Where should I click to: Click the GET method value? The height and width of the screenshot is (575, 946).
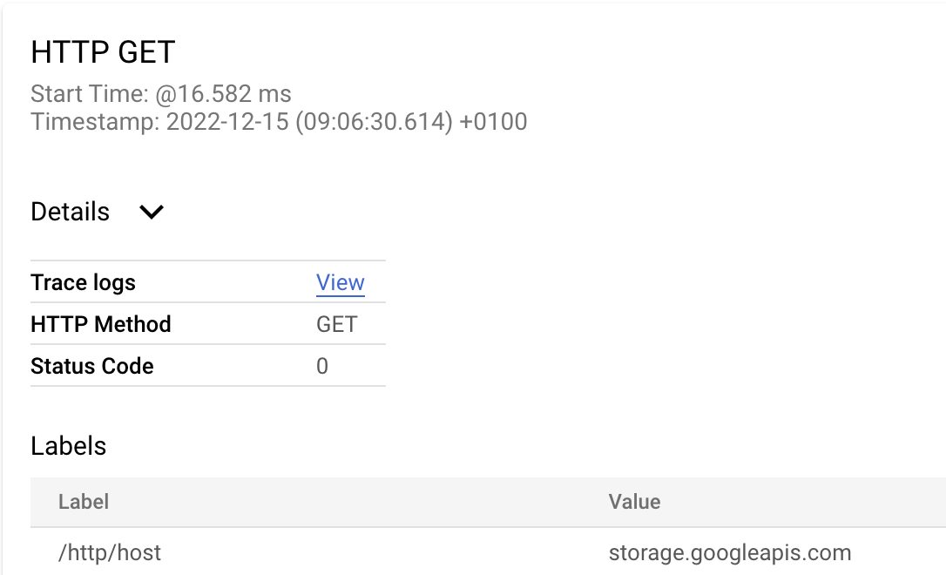(335, 323)
